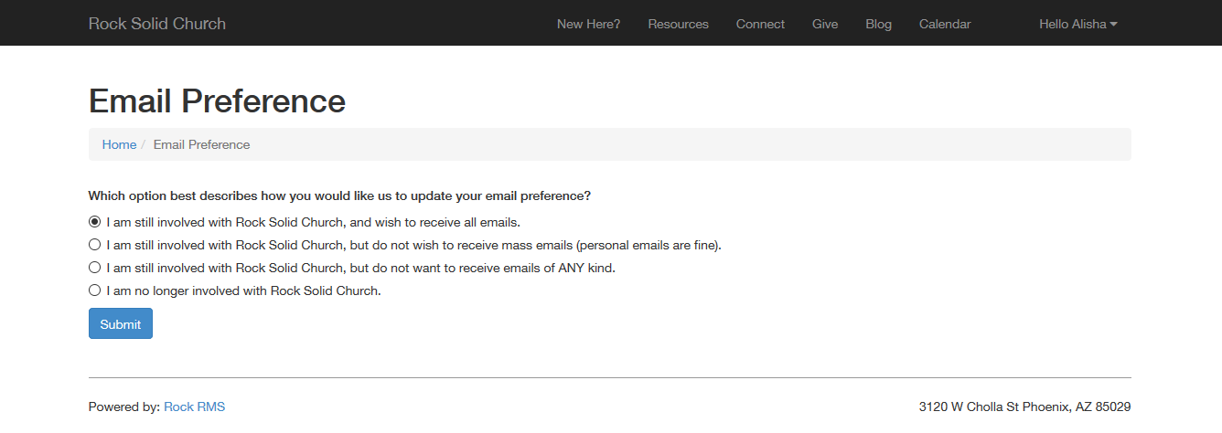Click the Powered by footer text
1222x433 pixels.
124,407
